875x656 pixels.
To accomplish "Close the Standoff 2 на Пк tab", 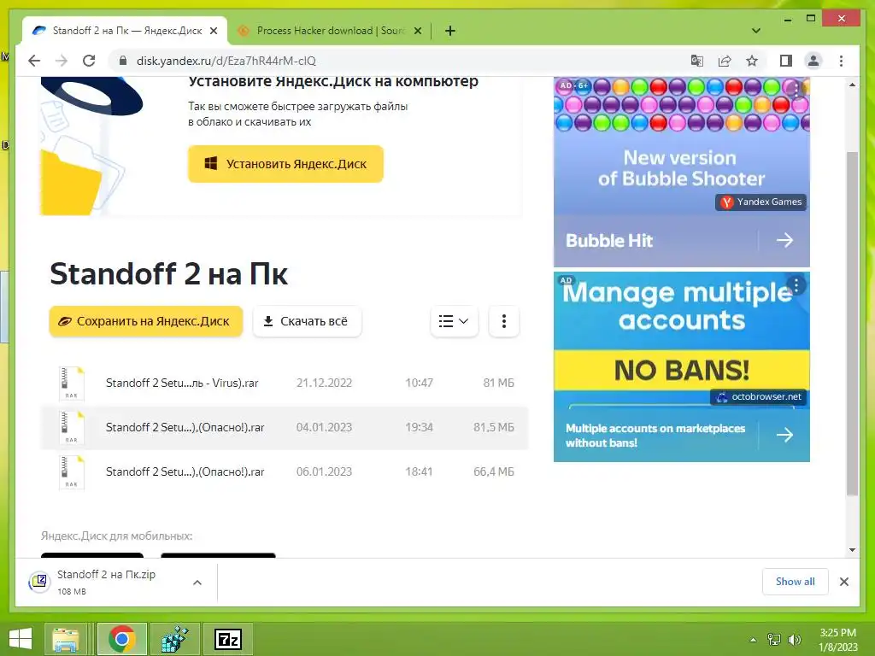I will pos(213,31).
